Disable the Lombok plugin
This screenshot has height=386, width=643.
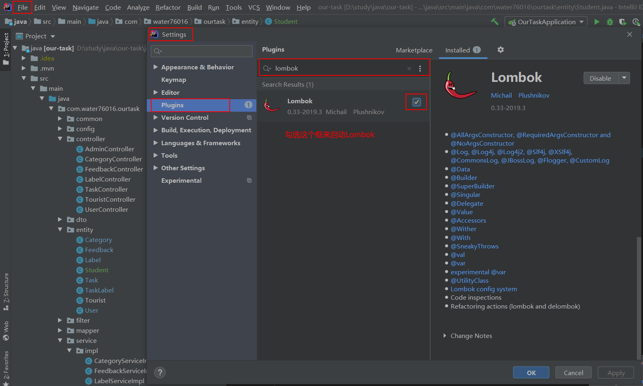pyautogui.click(x=601, y=78)
